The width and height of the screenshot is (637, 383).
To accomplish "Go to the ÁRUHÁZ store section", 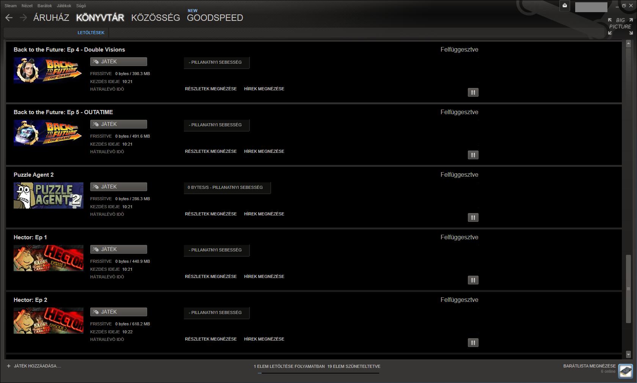I will pos(51,18).
